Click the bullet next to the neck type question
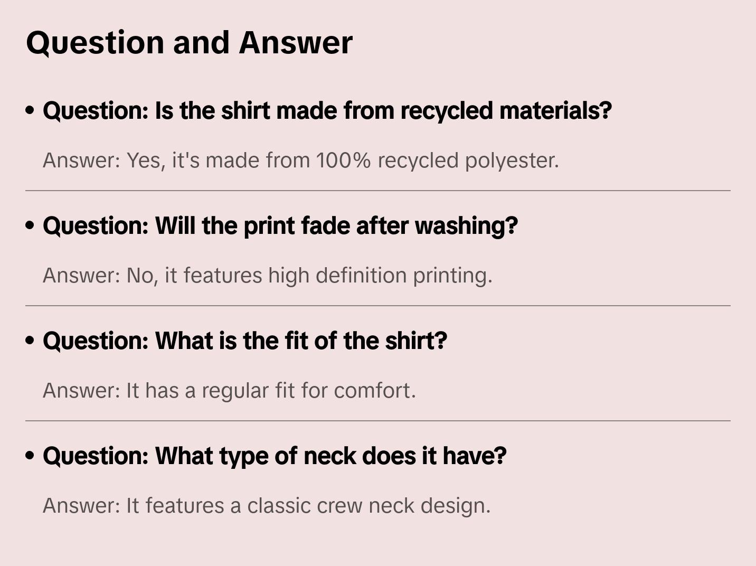Screen dimensions: 756x566 (30, 456)
